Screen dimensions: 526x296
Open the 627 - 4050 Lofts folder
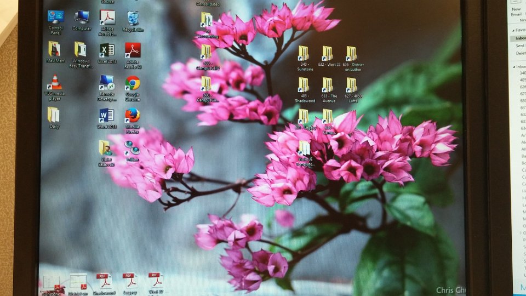point(352,85)
